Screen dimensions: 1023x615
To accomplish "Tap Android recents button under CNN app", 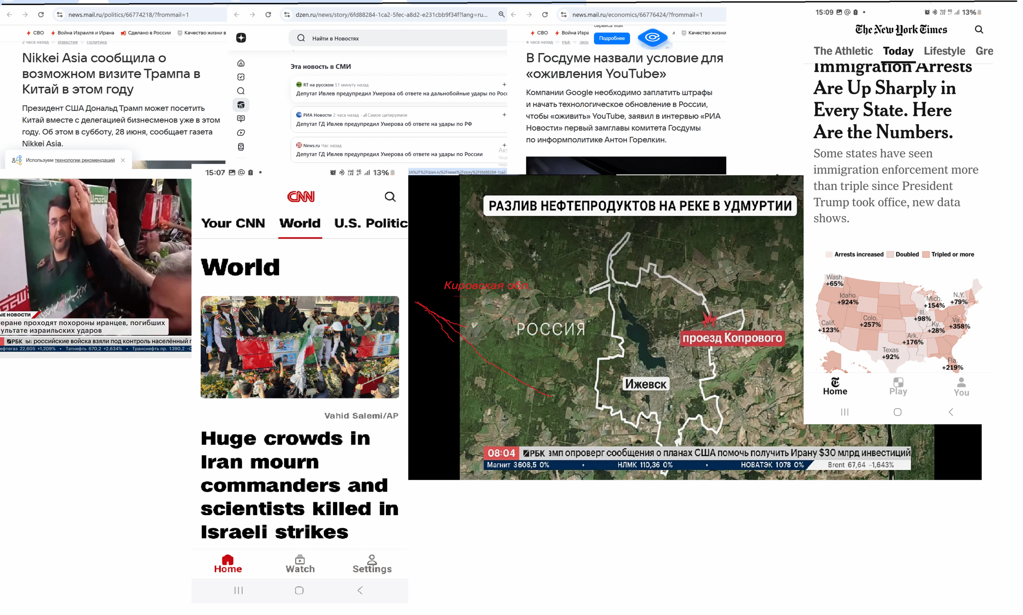I will (x=239, y=590).
